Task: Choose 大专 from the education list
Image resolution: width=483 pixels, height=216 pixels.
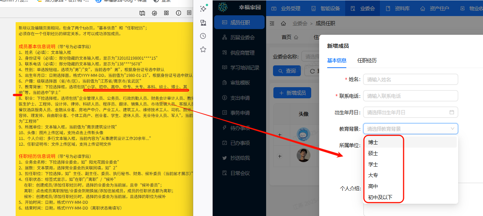Action: pyautogui.click(x=410, y=175)
